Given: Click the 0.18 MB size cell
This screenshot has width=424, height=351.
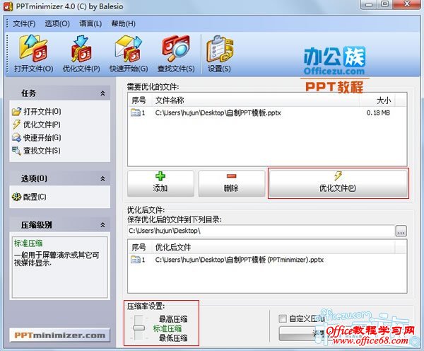Looking at the screenshot, I should click(x=378, y=113).
